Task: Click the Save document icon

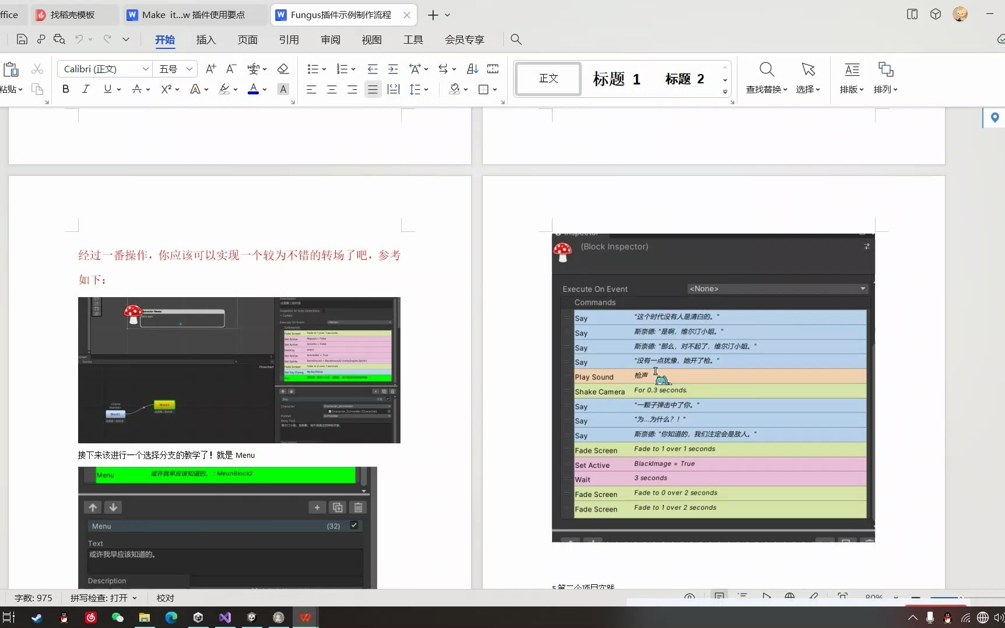Action: pos(22,39)
